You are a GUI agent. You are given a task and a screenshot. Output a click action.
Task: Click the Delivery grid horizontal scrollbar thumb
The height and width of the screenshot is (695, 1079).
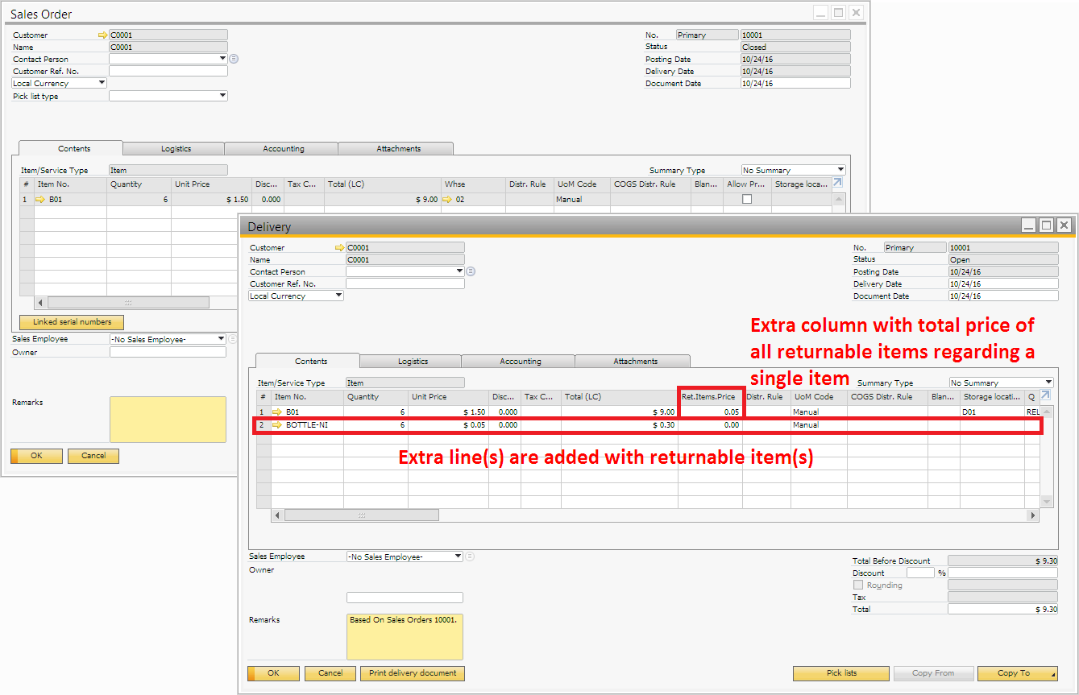tap(362, 515)
